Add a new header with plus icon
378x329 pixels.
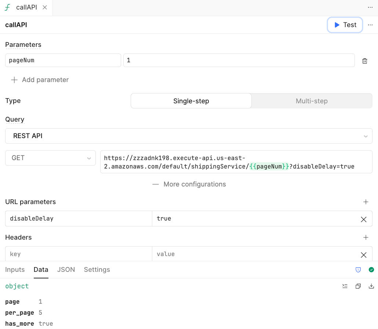pyautogui.click(x=366, y=237)
